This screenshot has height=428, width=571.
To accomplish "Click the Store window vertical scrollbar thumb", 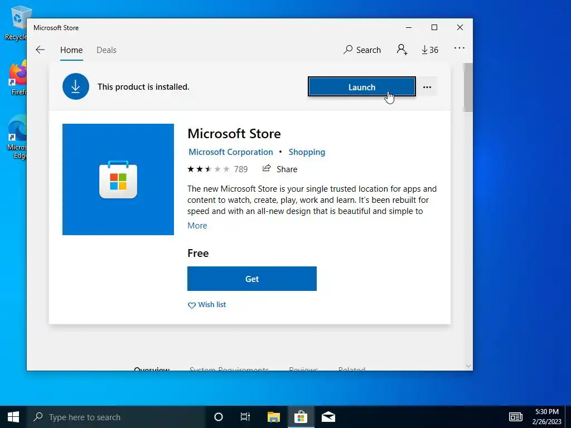I will click(468, 87).
